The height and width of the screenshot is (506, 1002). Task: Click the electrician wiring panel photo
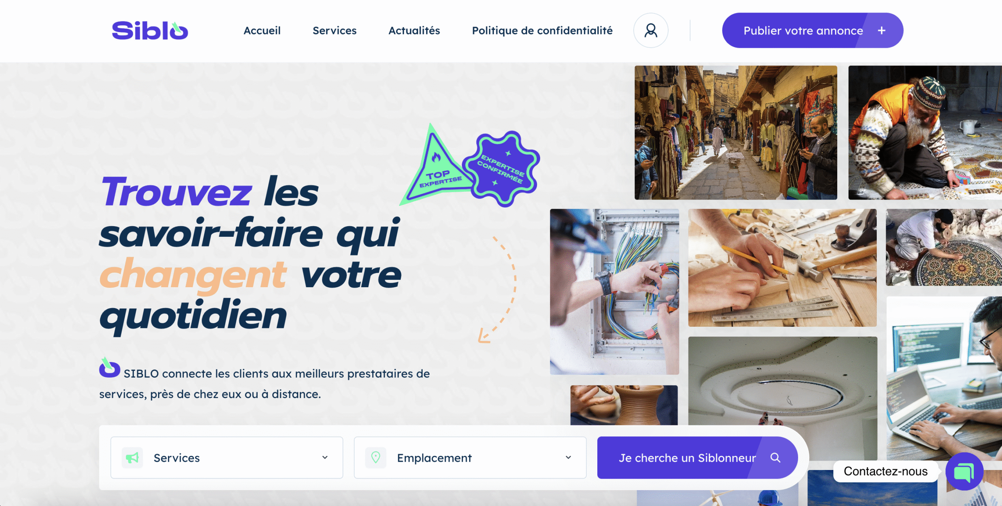[615, 292]
